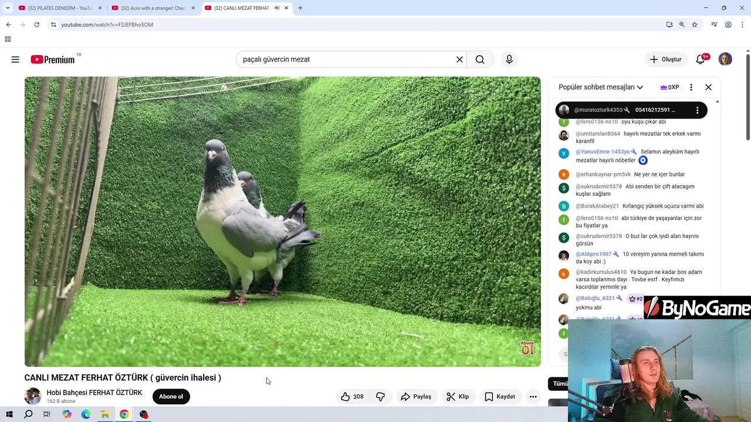This screenshot has height=422, width=751.
Task: Click username @YunusEmre-1453ye in chat
Action: (x=603, y=152)
